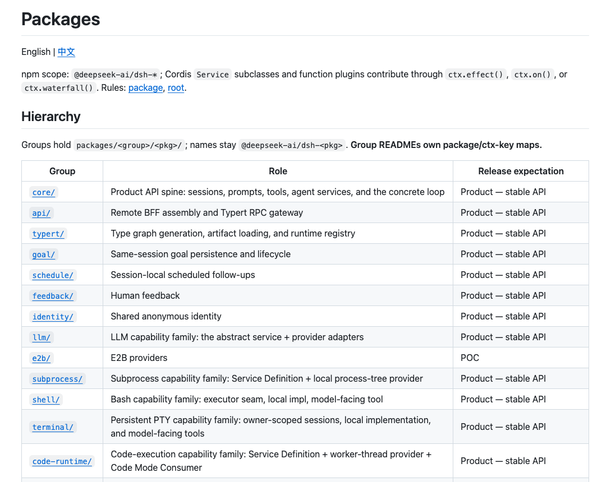Screen dimensions: 602x482
Task: Click 'Remote BFF assembly and Typert RPC gateway'
Action: [206, 213]
